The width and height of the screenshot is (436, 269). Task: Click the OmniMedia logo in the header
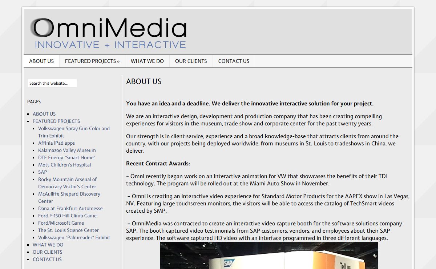[x=109, y=33]
